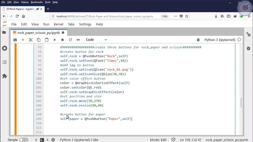253x142 pixels.
Task: Click the kernel sessions chip icon in status bar
Action: pos(53,140)
